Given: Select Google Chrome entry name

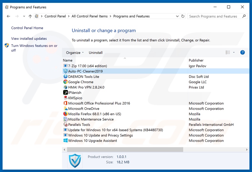Looking at the screenshot, I should [81, 82].
